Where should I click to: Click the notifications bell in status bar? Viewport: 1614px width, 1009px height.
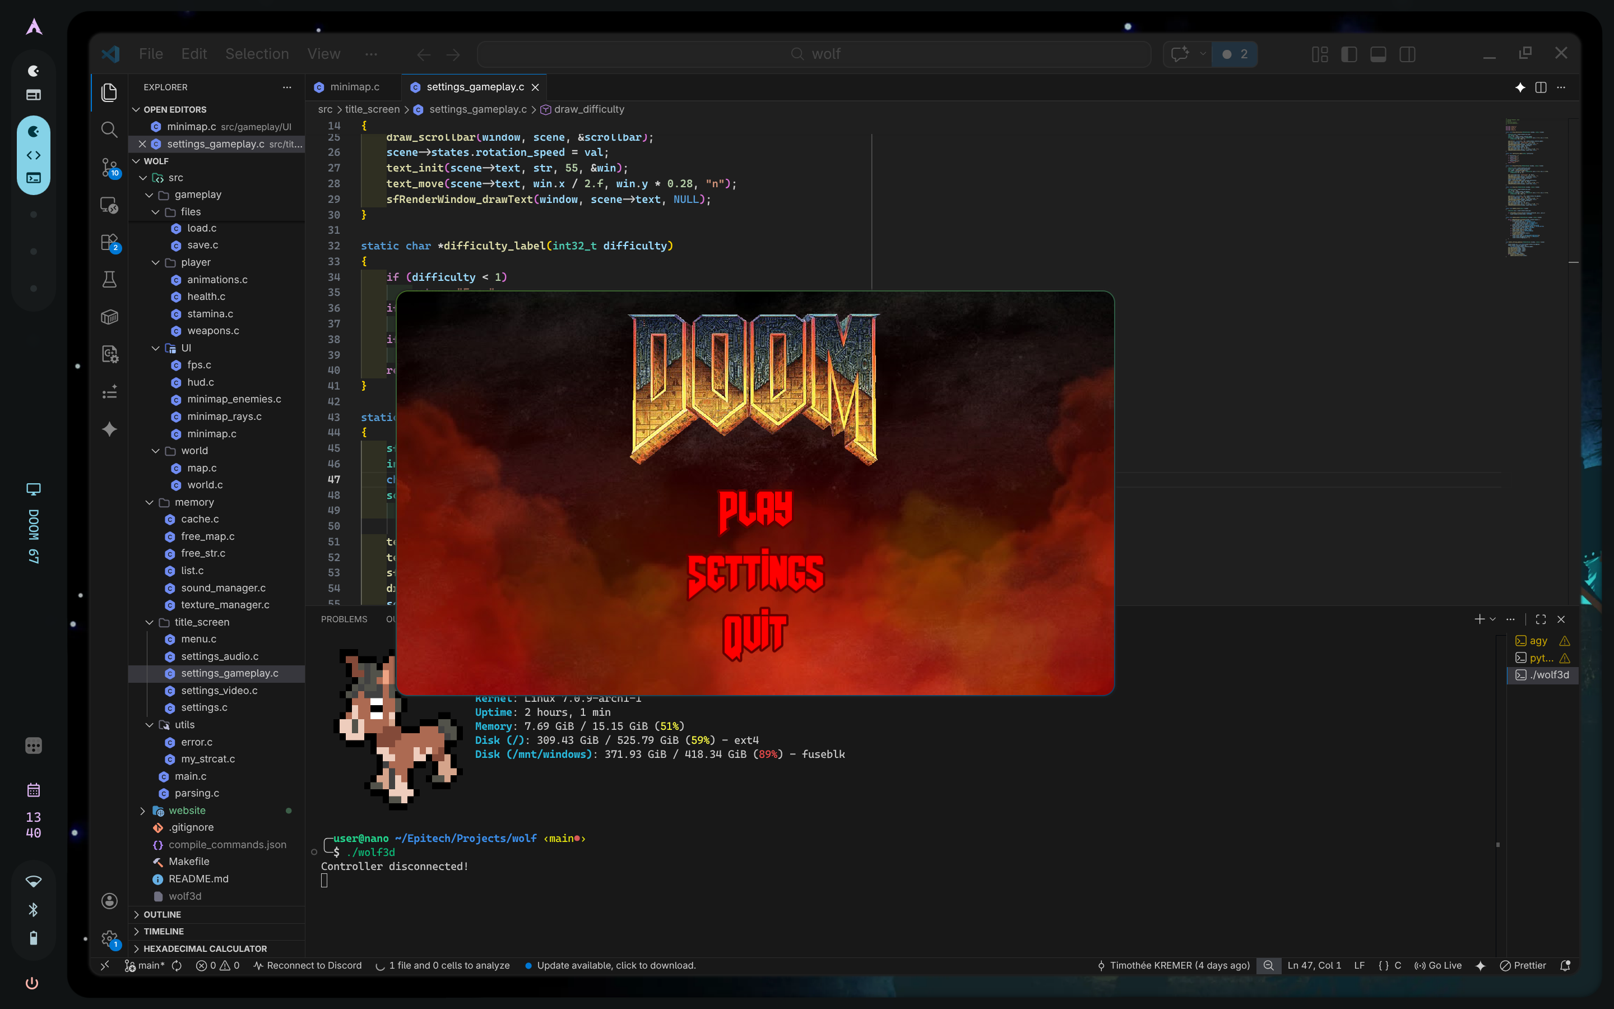pyautogui.click(x=1565, y=966)
